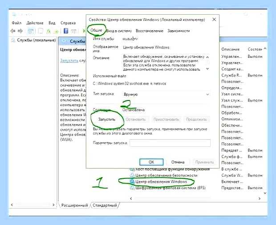Sort by the Состояние column header

click(x=255, y=49)
